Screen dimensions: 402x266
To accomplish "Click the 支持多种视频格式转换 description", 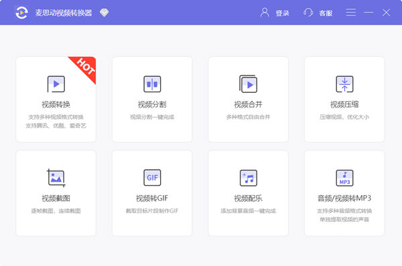I will coord(56,117).
